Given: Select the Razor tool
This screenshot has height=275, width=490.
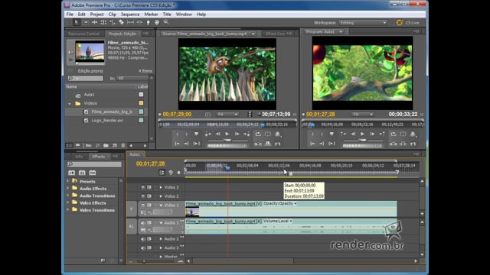Looking at the screenshot, I should [x=121, y=22].
